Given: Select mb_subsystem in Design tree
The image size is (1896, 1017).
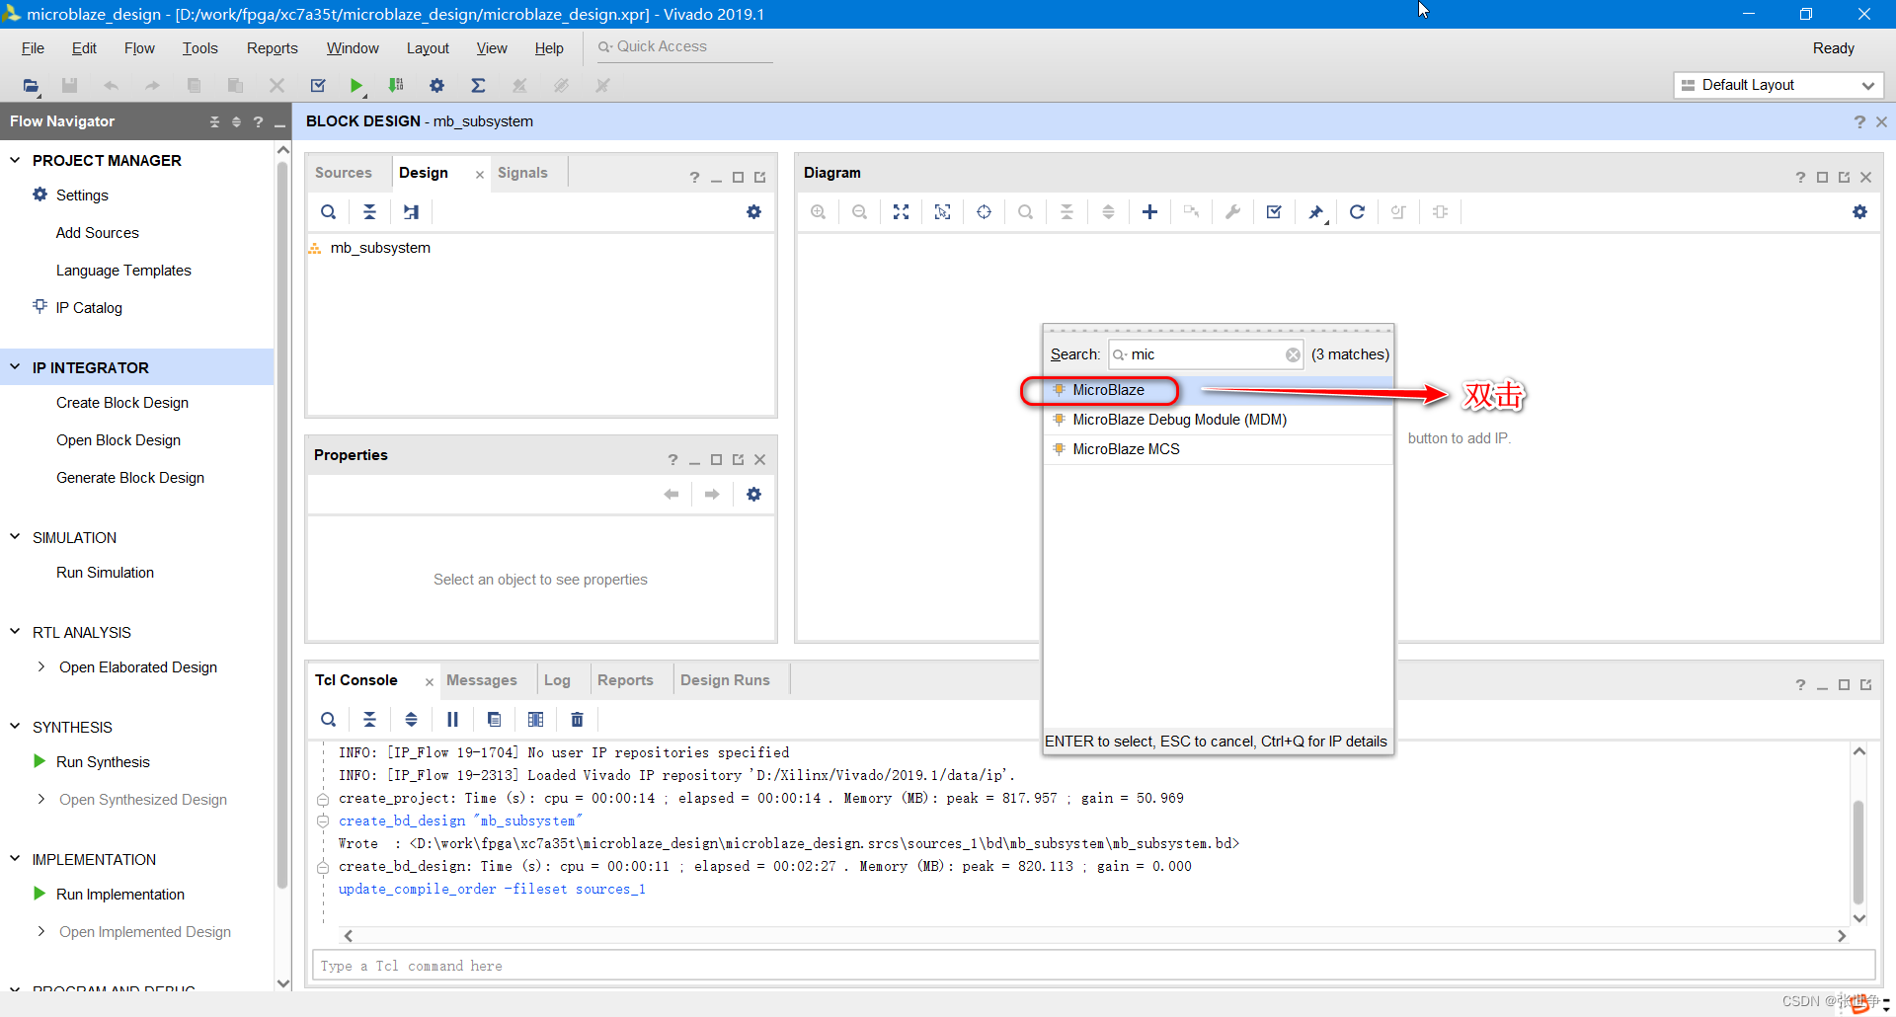Looking at the screenshot, I should (380, 248).
